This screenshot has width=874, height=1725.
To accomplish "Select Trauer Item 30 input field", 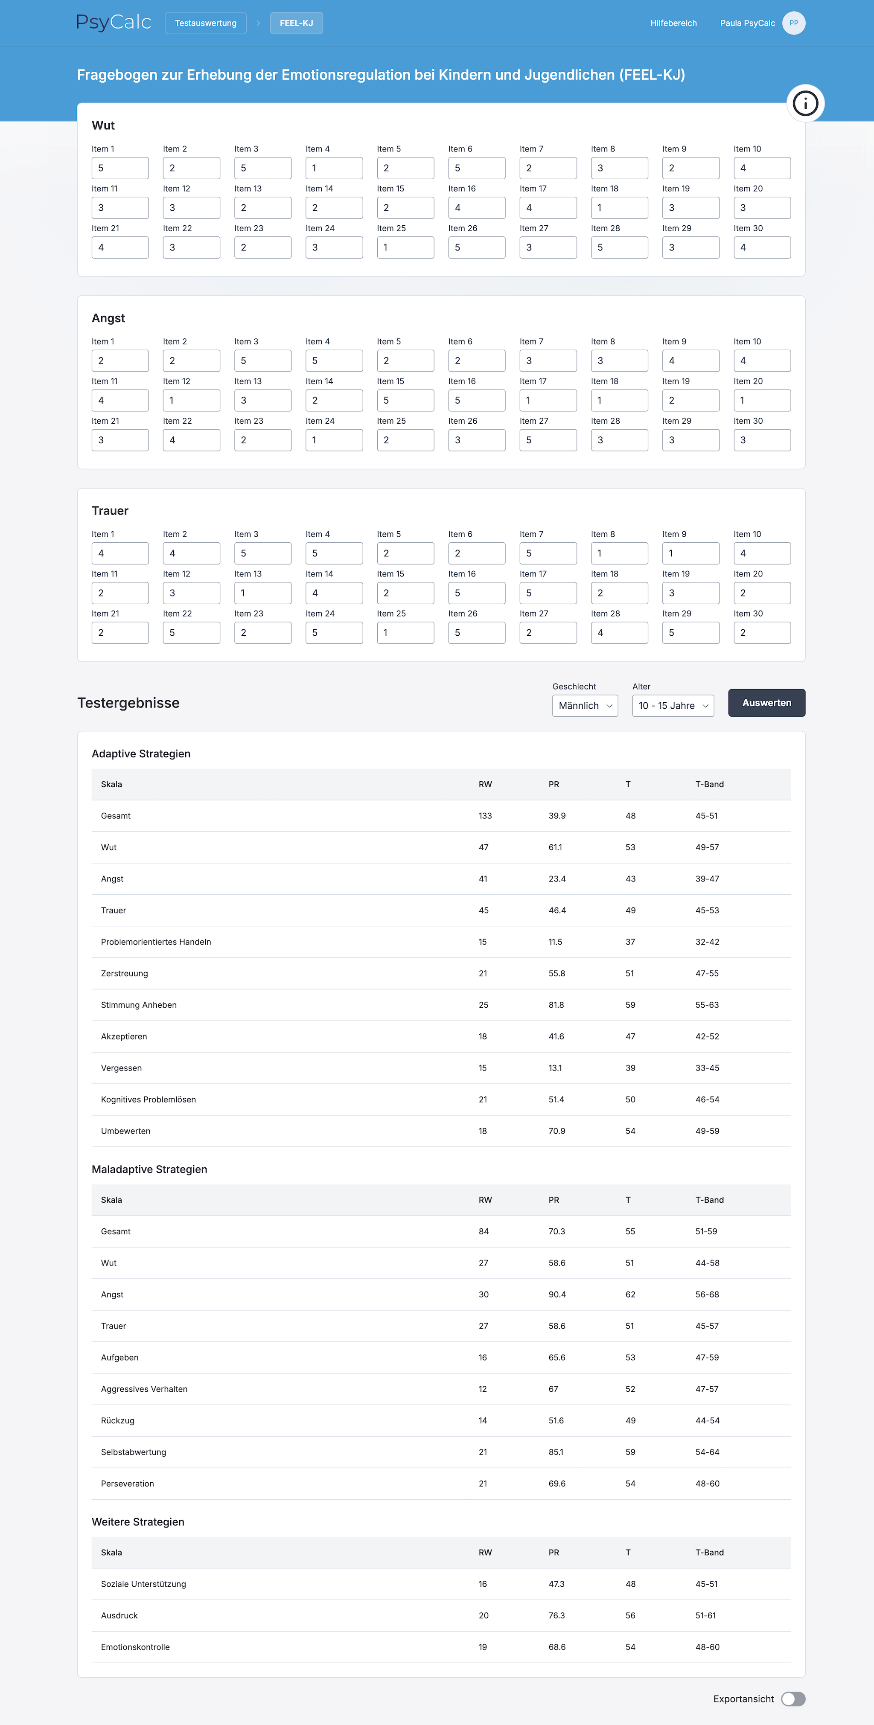I will tap(761, 633).
